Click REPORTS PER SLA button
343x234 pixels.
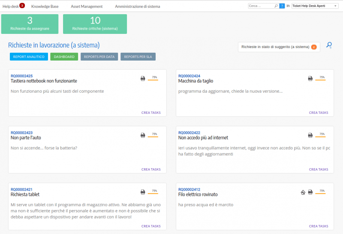(x=138, y=57)
